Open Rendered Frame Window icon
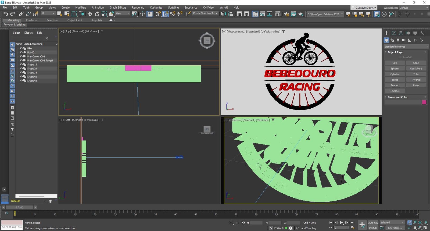Image resolution: width=430 pixels, height=231 pixels. 293,14
